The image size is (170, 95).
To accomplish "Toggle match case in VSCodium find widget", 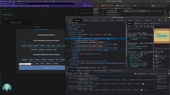I will (x=140, y=11).
